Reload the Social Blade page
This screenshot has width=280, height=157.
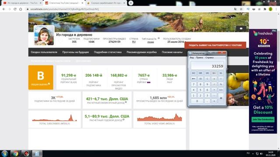pos(15,9)
